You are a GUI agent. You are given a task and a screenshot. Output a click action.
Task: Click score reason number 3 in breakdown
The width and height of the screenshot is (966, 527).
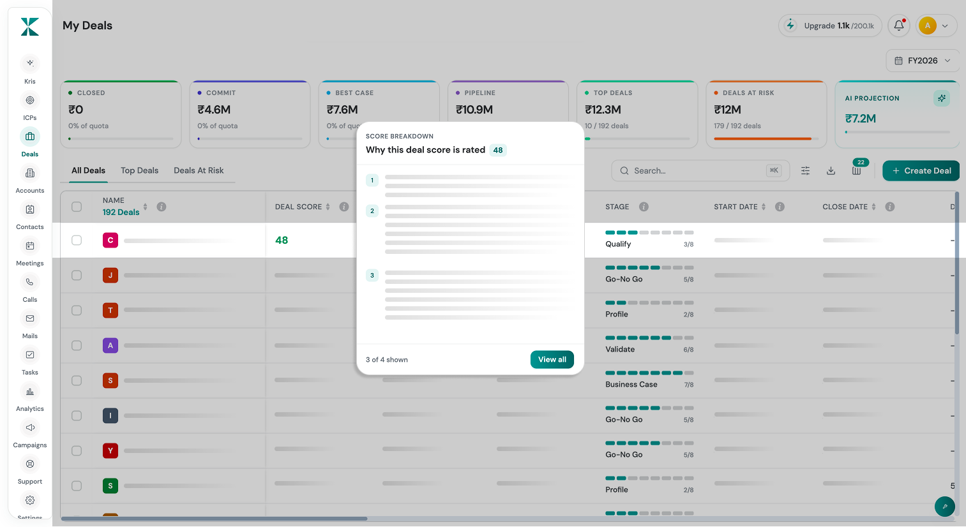tap(372, 275)
